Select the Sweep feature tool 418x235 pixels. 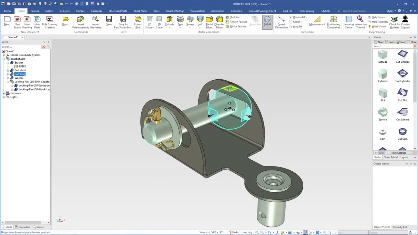coord(190,21)
